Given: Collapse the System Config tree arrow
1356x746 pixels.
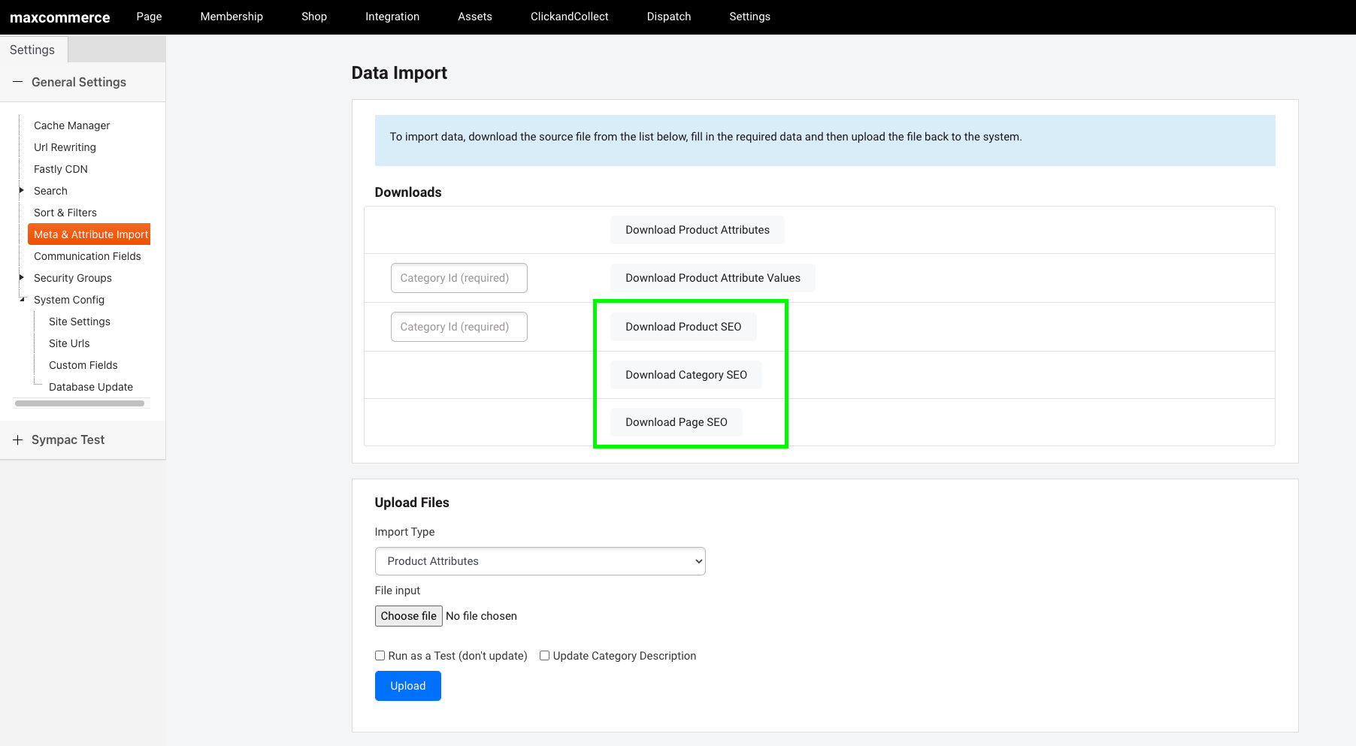Looking at the screenshot, I should [x=22, y=299].
